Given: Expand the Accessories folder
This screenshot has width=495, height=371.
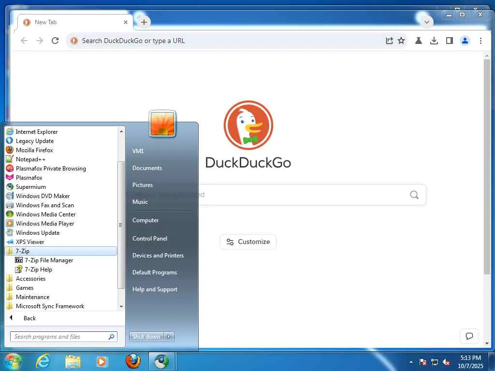Looking at the screenshot, I should tap(61, 278).
